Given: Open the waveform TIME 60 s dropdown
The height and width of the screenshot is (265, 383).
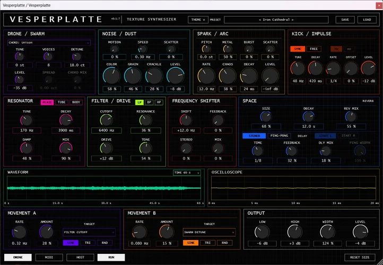Looking at the screenshot, I should click(187, 173).
